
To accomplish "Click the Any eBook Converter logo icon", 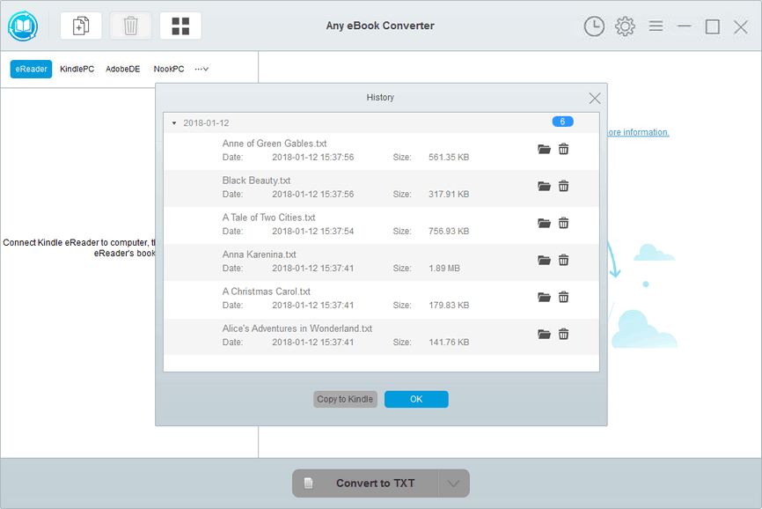I will [x=23, y=26].
